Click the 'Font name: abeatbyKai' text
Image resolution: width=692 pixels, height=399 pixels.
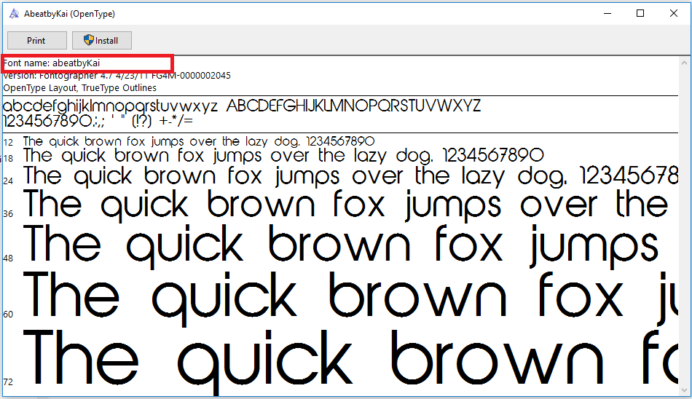[x=52, y=63]
